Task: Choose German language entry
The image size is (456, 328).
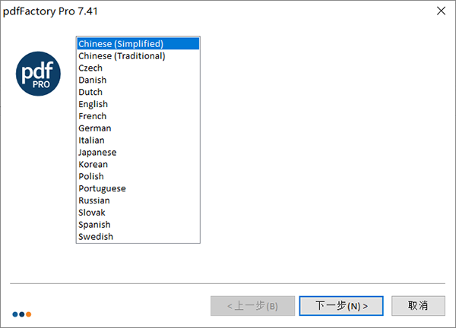Action: point(138,128)
